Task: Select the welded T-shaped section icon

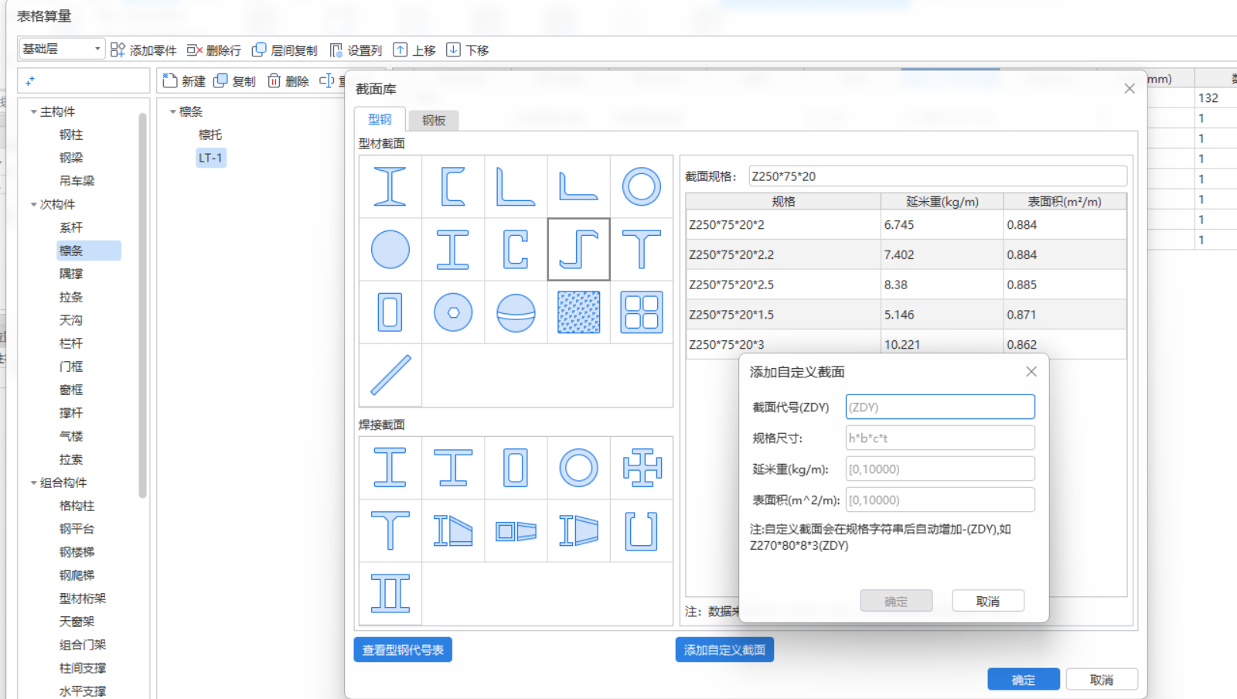Action: (390, 530)
